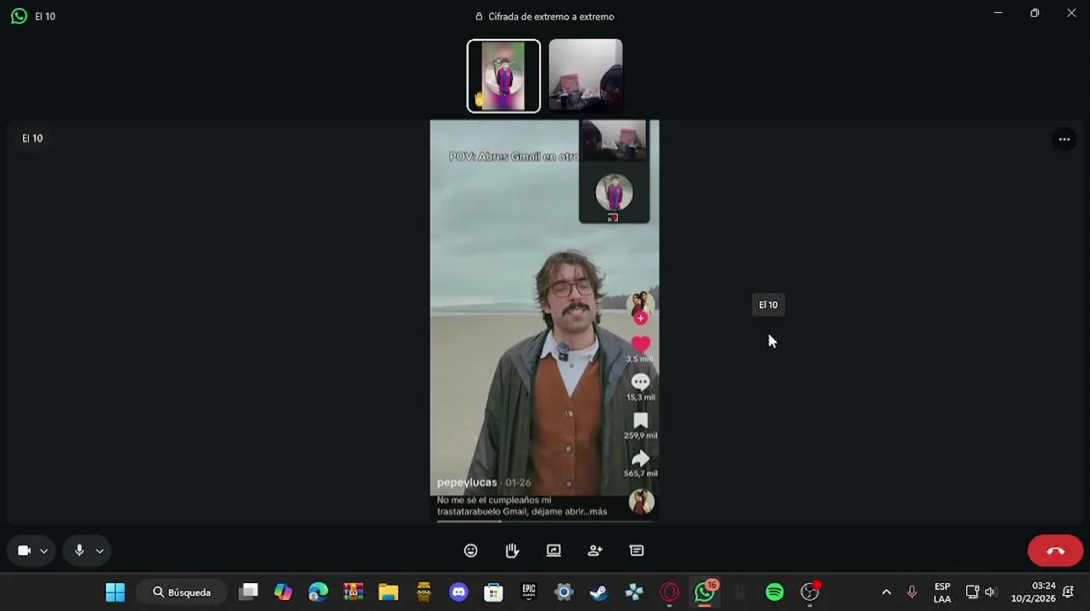The image size is (1090, 611).
Task: Open Microsoft Store from the taskbar
Action: [x=493, y=592]
